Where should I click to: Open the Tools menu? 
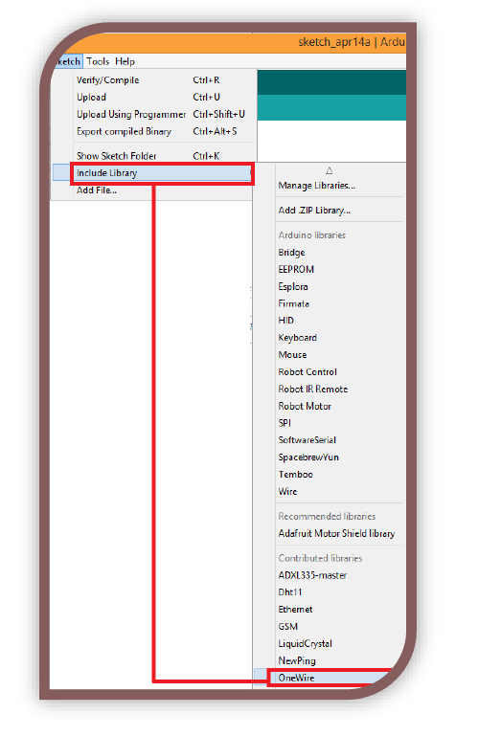[98, 61]
